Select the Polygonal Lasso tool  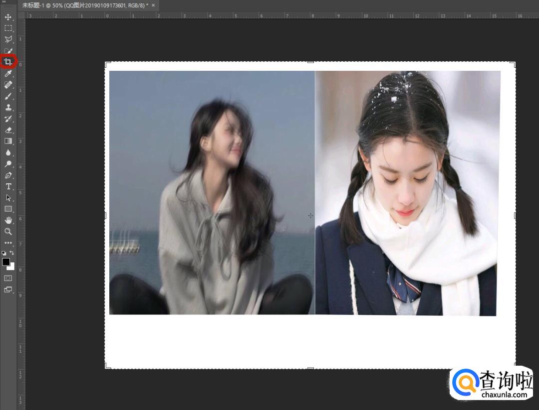click(x=8, y=39)
